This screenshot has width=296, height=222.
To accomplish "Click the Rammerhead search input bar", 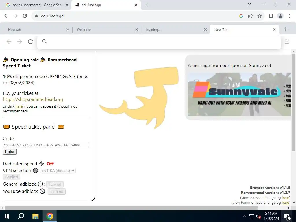I will [159, 42].
